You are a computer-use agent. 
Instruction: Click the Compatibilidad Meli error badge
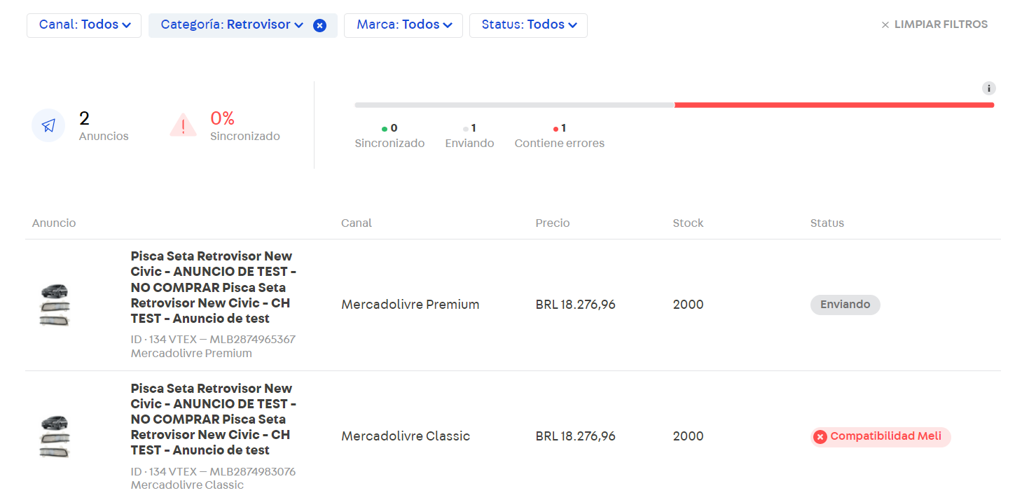pos(880,436)
